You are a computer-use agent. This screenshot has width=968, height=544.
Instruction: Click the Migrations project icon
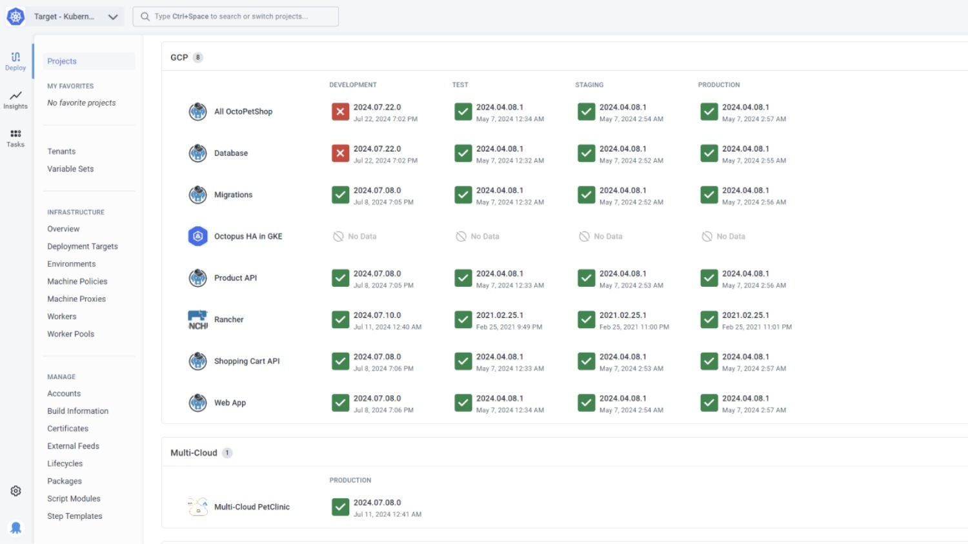point(197,195)
